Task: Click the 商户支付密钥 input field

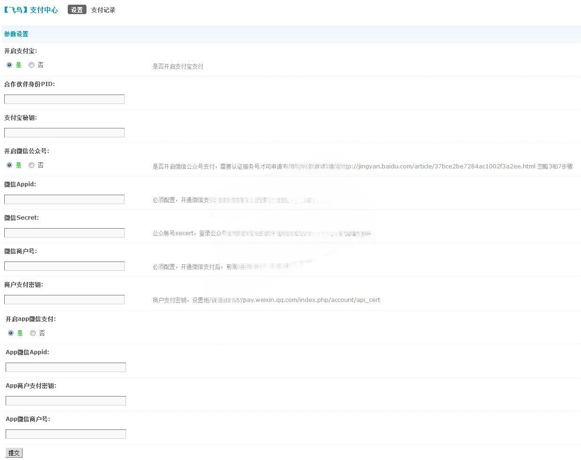Action: click(64, 300)
